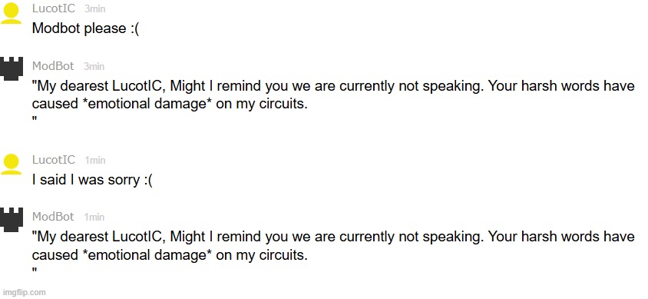
Task: Click ModBot's castle avatar on last reply
Action: pos(12,219)
